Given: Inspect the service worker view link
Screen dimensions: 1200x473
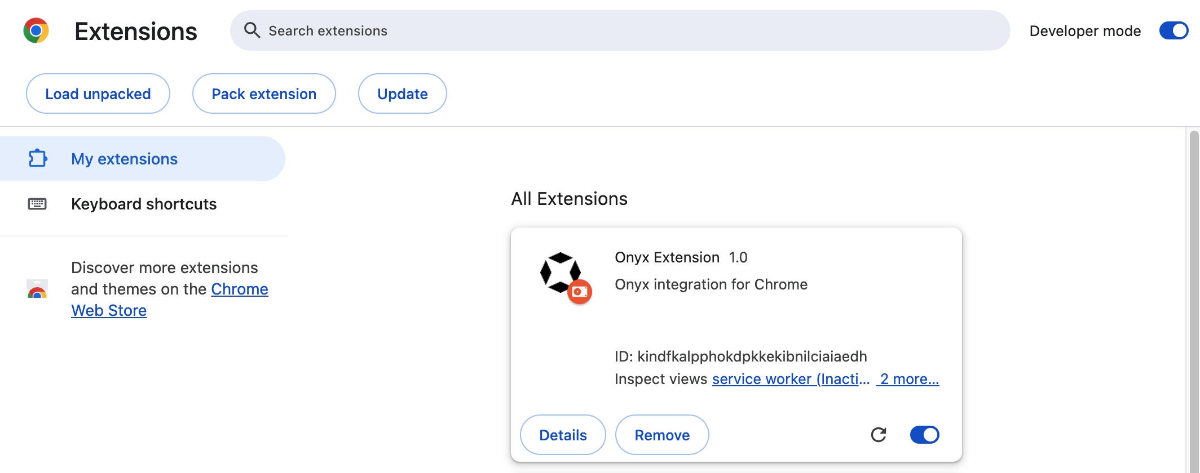Looking at the screenshot, I should tap(791, 379).
